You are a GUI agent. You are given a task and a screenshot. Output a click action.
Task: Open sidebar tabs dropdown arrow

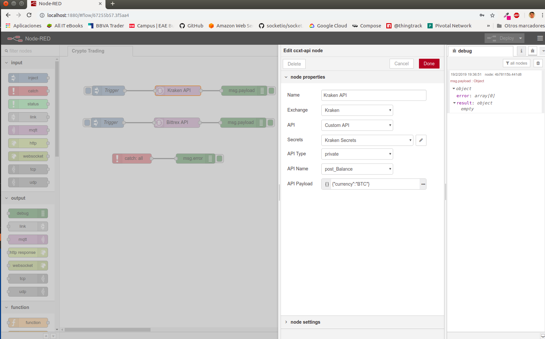[543, 51]
